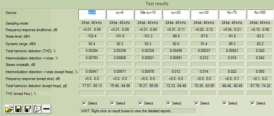Select intermodulation result 0.019
Image resolution: width=274 pixels, height=116 pixels.
[232, 58]
